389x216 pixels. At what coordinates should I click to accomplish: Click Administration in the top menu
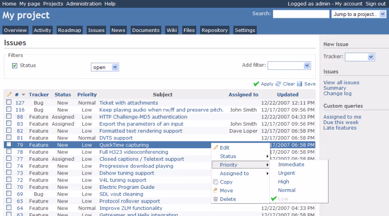[x=83, y=4]
